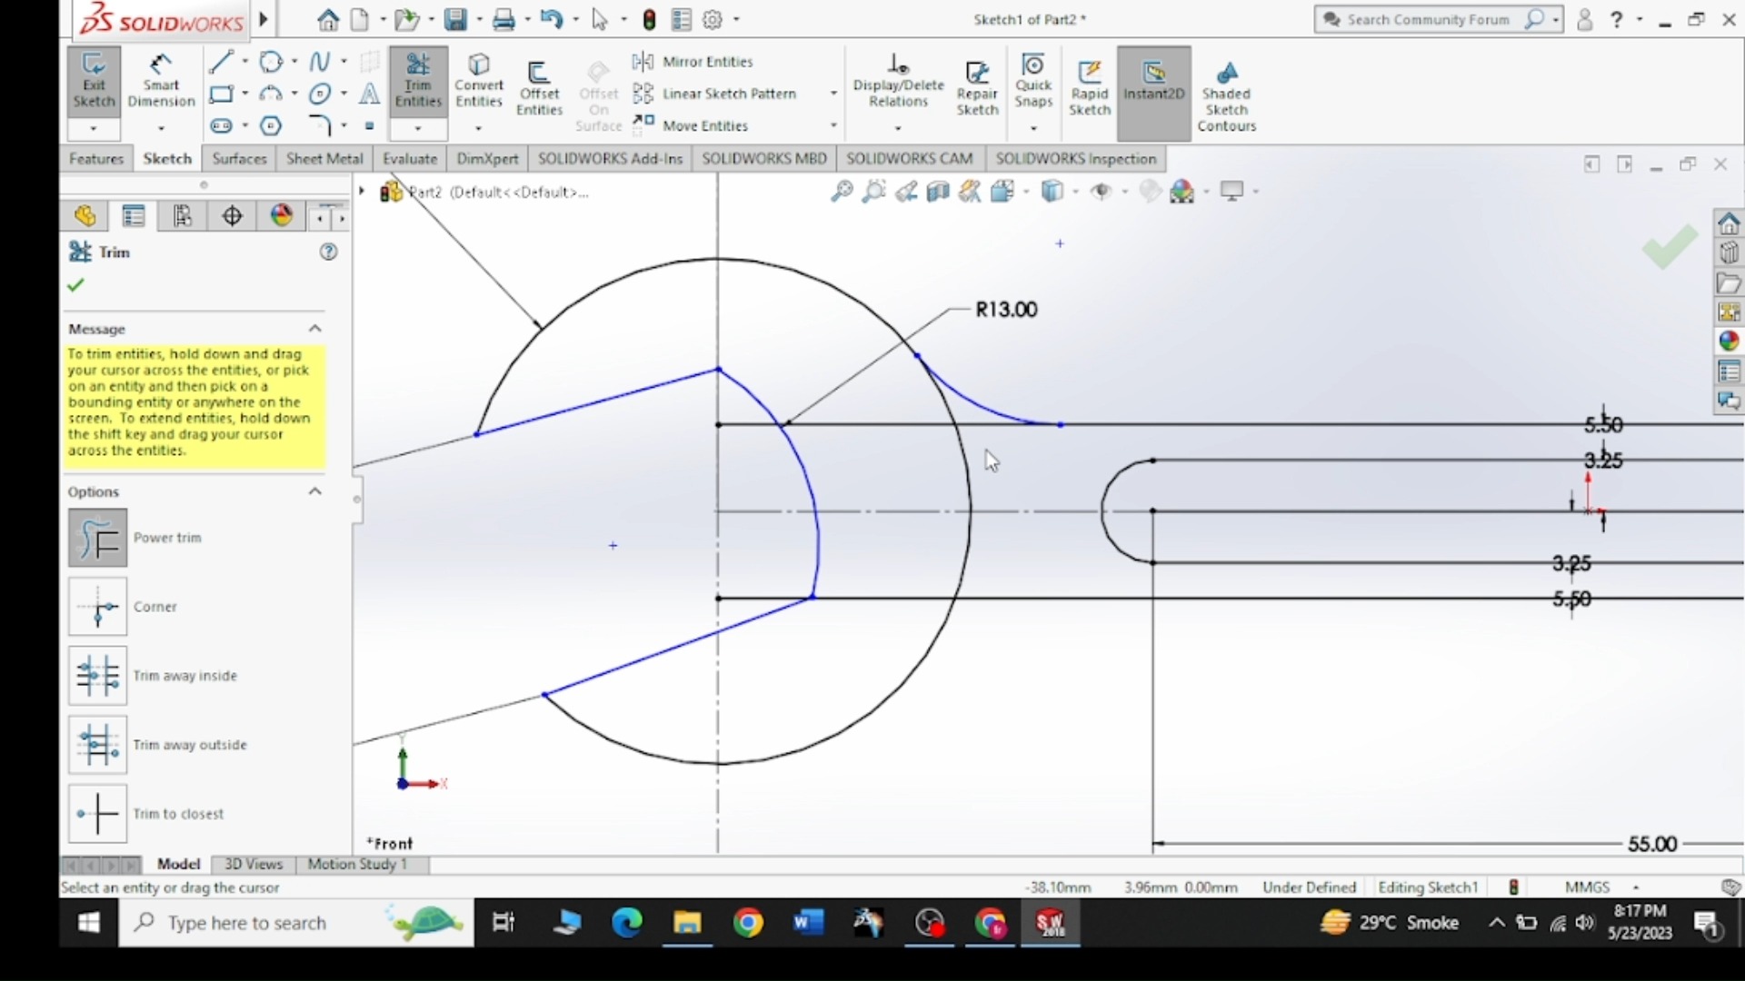Select Trim away inside option
The height and width of the screenshot is (981, 1745).
pos(97,676)
